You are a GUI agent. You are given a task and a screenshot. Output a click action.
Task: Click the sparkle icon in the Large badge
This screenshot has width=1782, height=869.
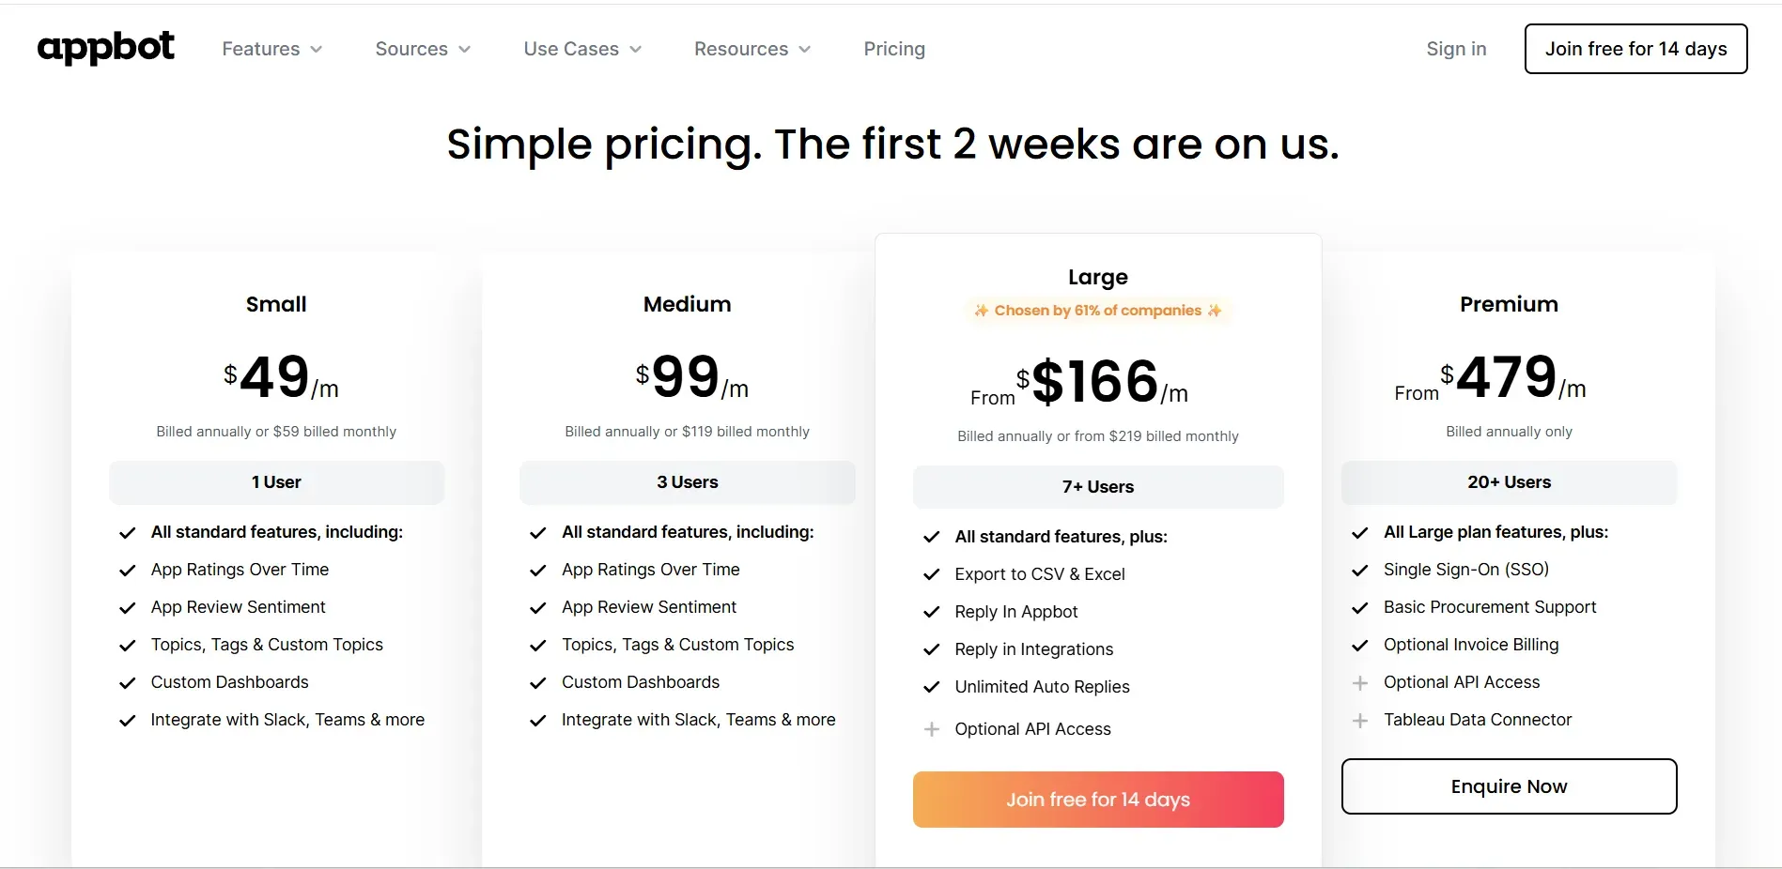pos(979,310)
